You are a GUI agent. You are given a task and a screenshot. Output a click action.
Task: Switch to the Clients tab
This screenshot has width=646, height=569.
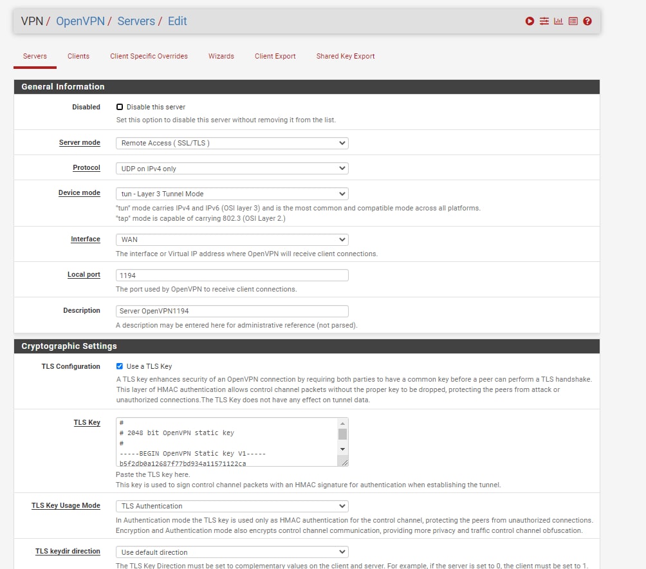78,56
